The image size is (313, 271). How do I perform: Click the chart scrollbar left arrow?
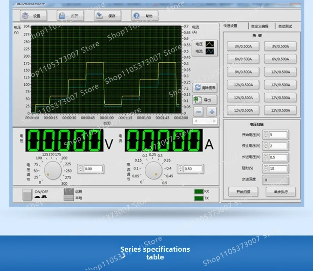click(196, 121)
